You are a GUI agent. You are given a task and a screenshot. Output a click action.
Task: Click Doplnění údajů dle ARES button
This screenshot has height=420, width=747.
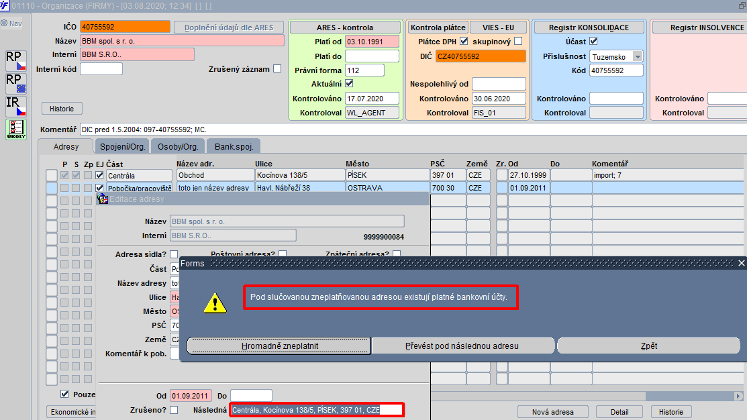(229, 27)
